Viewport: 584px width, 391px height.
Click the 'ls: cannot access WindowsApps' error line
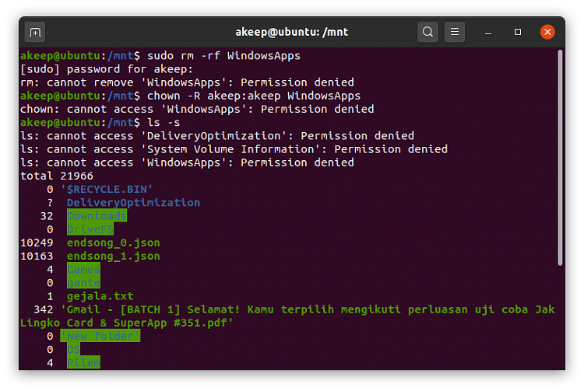tap(187, 162)
